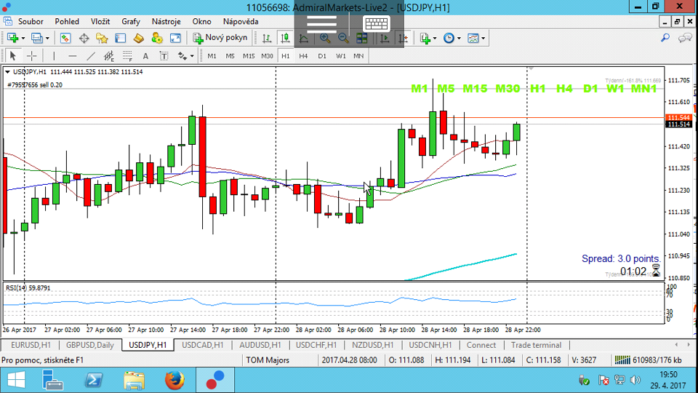Expand the templates dropdown arrow

pos(483,39)
